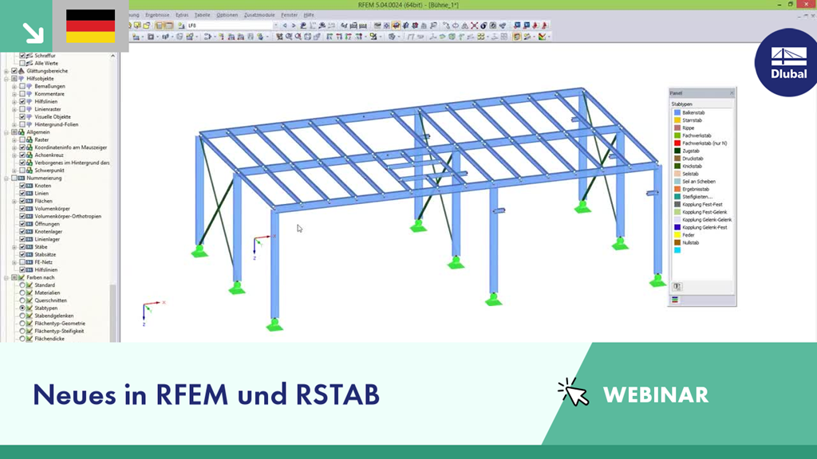This screenshot has width=817, height=459.
Task: Enable the Kommentare checkbox
Action: [x=22, y=94]
